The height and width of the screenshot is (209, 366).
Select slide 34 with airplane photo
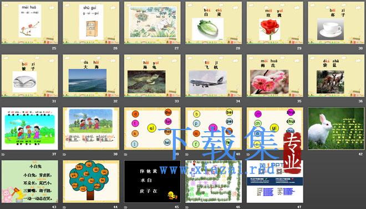click(x=213, y=76)
